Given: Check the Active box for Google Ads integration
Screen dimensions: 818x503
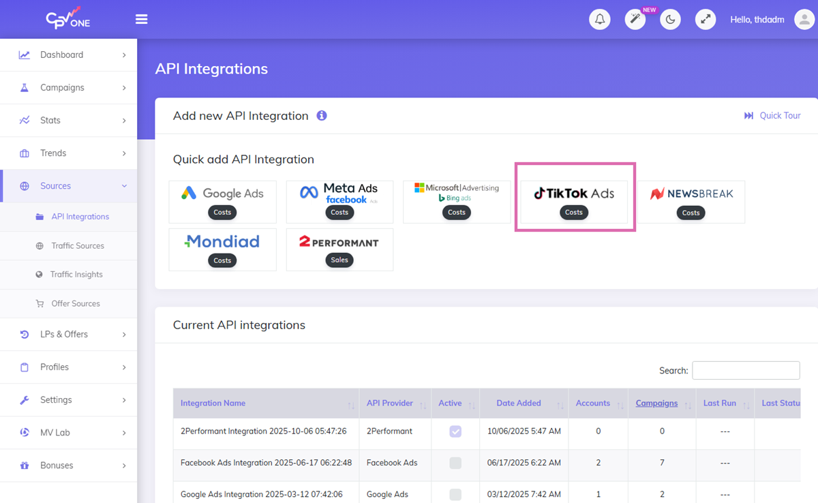Looking at the screenshot, I should coord(455,493).
